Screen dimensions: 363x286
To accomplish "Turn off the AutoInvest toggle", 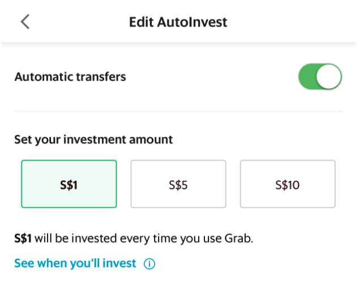I will coord(320,76).
